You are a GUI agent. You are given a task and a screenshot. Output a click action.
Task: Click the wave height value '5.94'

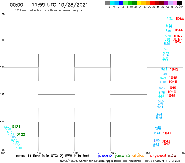(x=163, y=78)
